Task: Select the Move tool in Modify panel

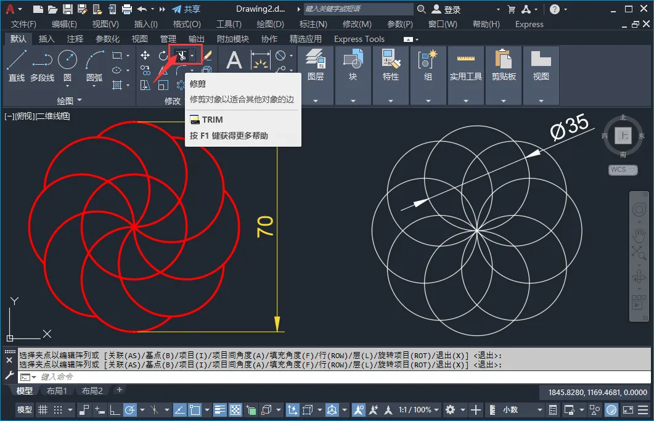Action: click(x=145, y=56)
